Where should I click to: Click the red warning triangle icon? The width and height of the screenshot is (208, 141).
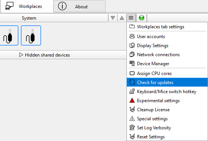click(x=132, y=100)
